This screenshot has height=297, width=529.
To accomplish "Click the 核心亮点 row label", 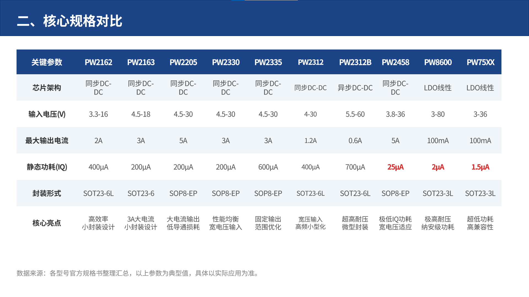I will tap(47, 223).
